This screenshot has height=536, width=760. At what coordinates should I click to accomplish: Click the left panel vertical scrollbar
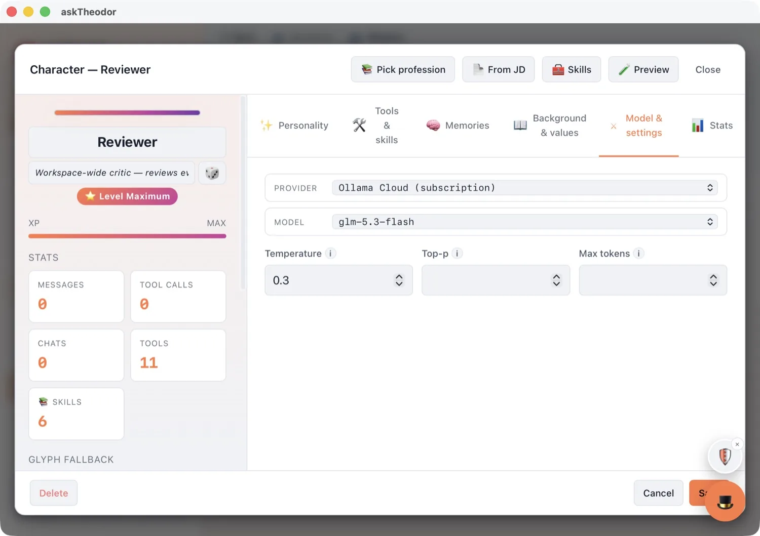click(x=243, y=192)
